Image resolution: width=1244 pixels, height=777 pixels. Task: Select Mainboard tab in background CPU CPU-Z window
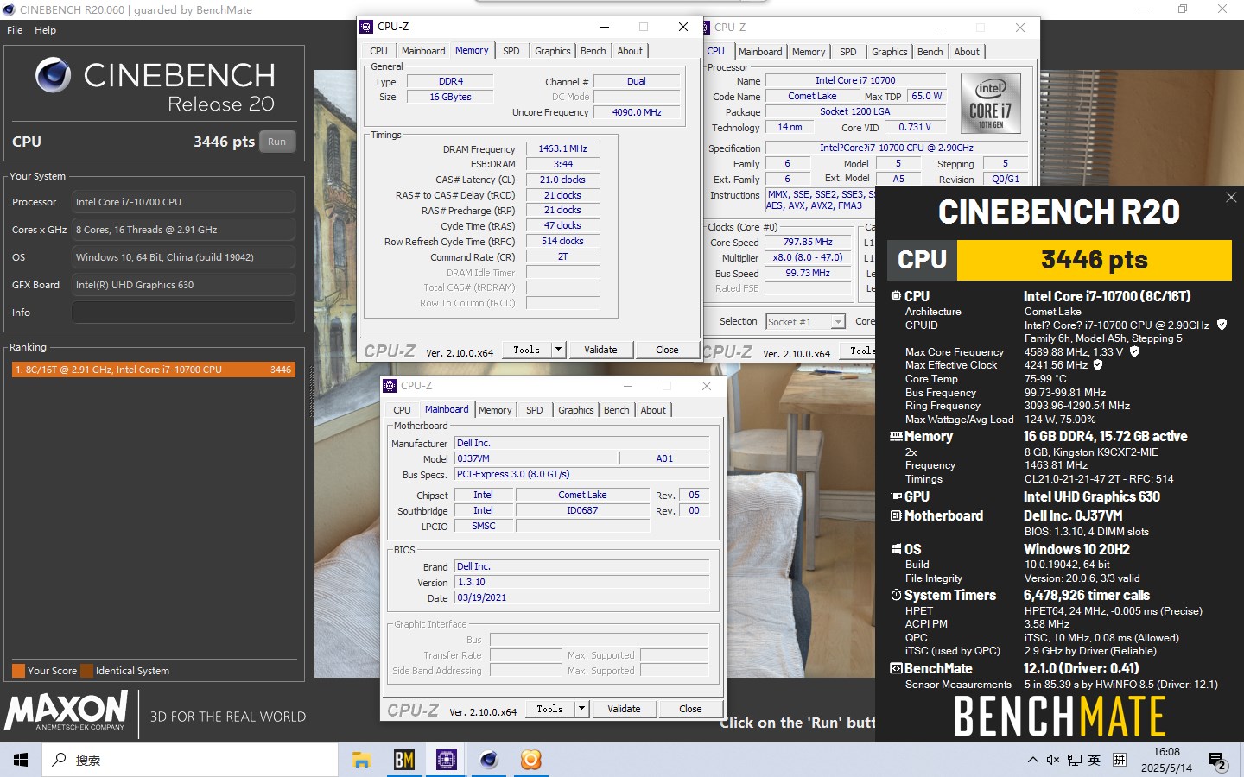click(760, 52)
